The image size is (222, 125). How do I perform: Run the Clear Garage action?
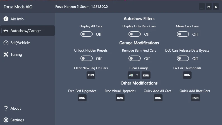pos(146,75)
